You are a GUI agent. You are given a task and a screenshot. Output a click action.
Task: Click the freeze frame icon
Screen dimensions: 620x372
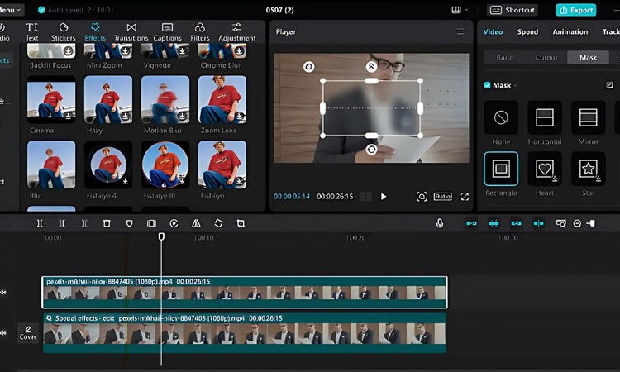coord(151,223)
